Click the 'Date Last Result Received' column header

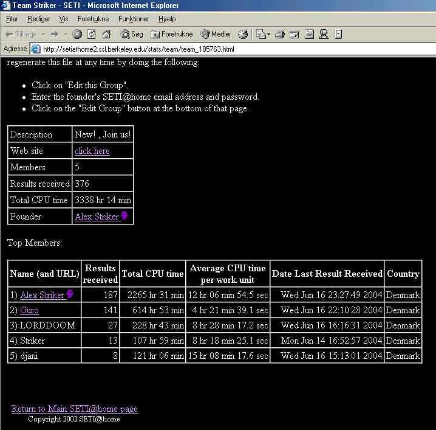click(x=327, y=274)
